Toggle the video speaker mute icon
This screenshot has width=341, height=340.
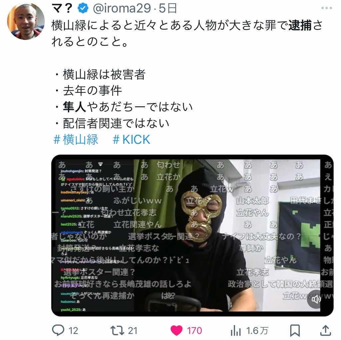[x=316, y=299]
